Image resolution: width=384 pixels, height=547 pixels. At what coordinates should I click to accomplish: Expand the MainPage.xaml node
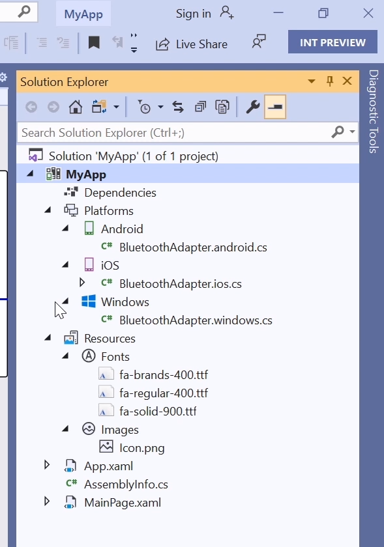(x=47, y=501)
